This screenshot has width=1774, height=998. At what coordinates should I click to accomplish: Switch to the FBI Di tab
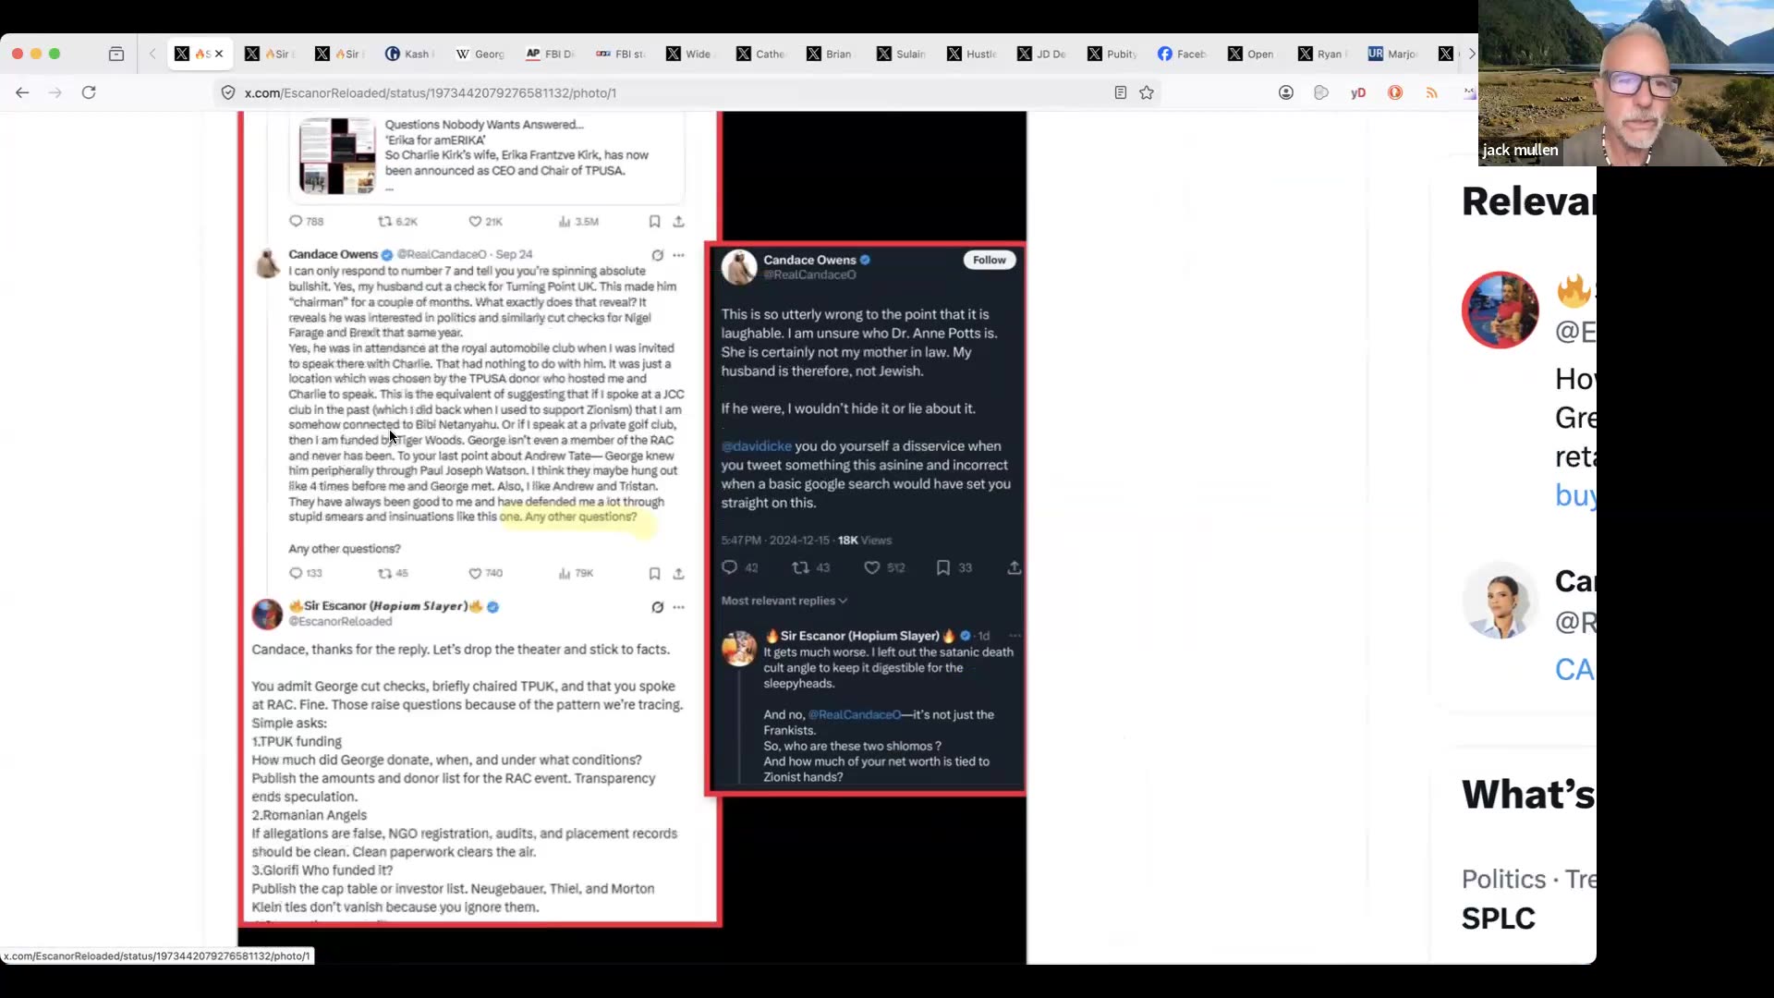click(x=551, y=54)
